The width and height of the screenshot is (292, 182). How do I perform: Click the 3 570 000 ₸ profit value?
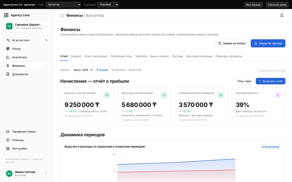[196, 105]
